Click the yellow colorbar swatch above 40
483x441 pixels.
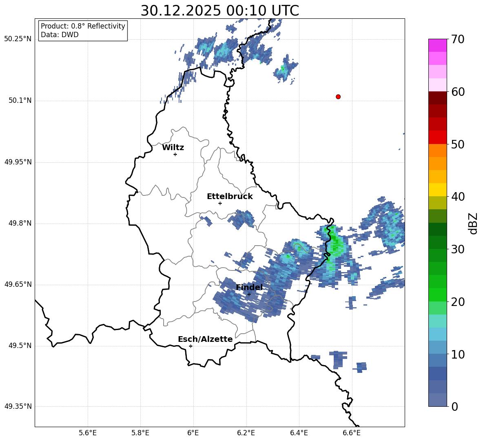pyautogui.click(x=437, y=190)
